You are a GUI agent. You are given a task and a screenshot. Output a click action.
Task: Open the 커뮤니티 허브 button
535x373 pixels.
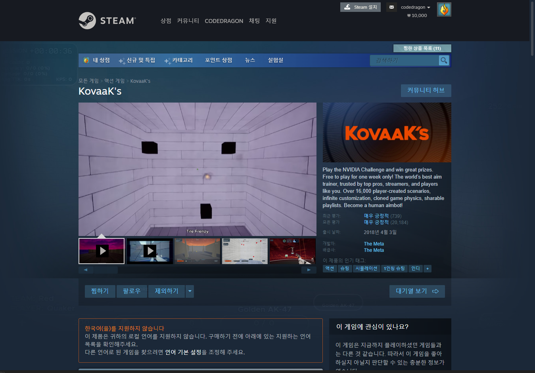coord(426,90)
